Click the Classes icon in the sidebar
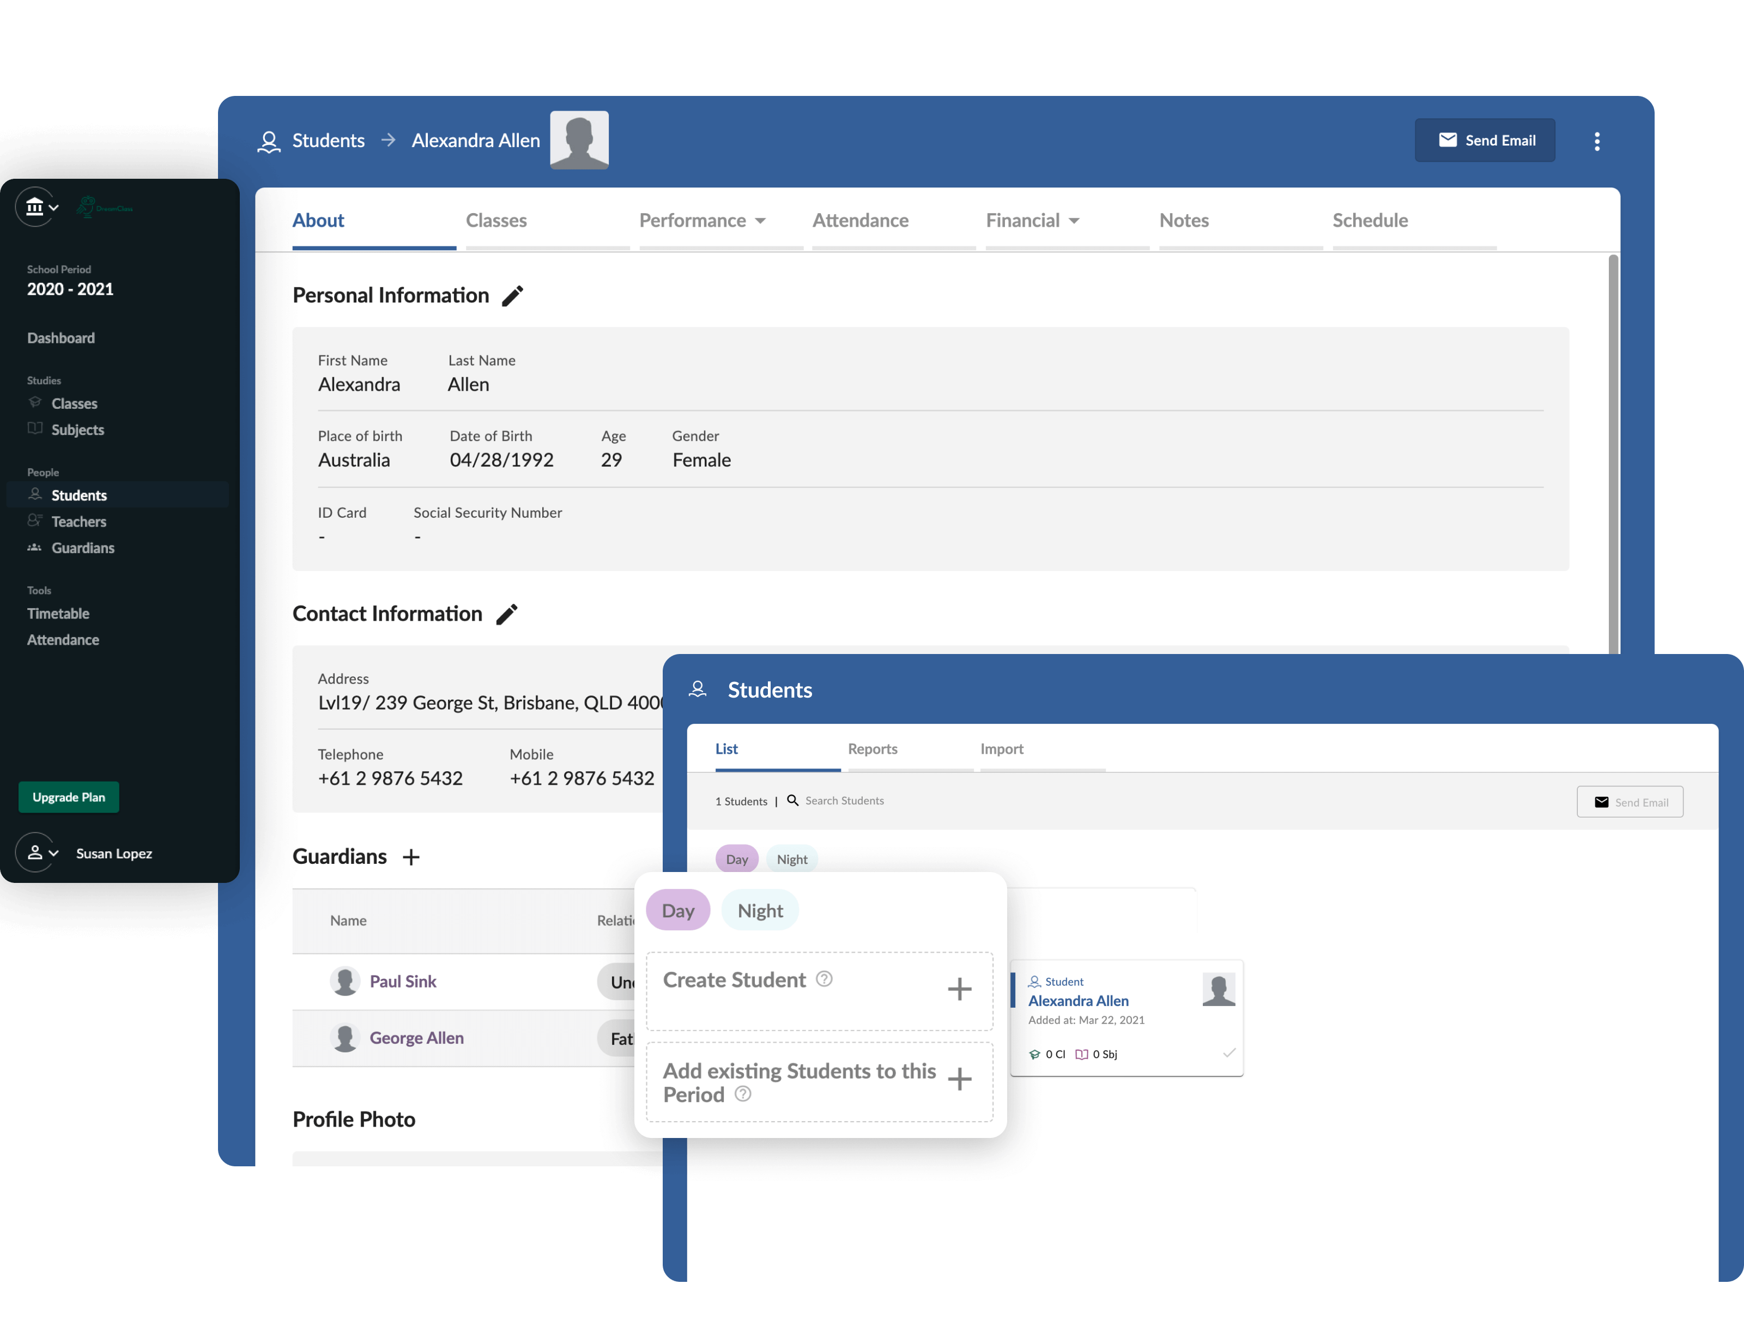 point(35,403)
